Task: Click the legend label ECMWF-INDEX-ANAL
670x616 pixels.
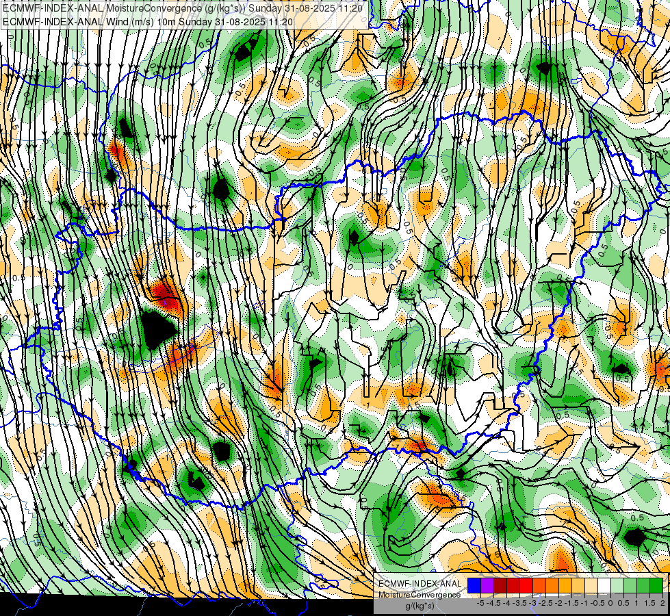Action: (420, 584)
